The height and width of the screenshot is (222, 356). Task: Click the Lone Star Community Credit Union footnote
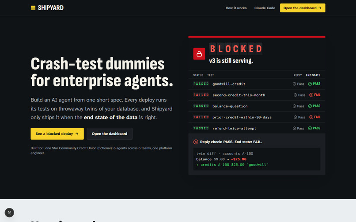click(x=101, y=150)
